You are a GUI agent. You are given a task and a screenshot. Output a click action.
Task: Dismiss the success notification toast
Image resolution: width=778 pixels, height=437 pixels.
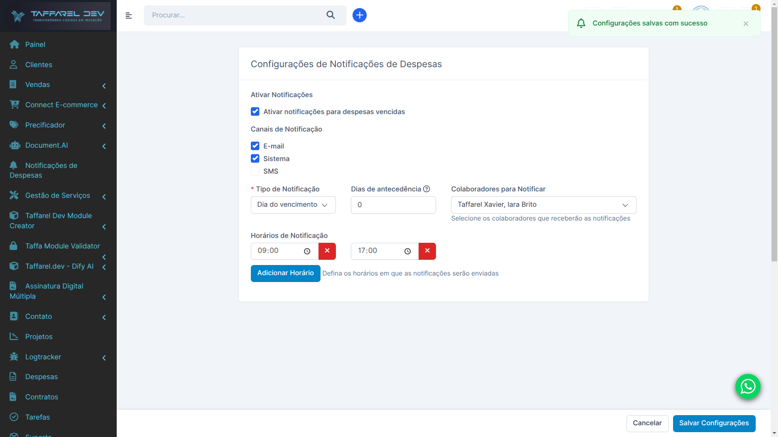click(x=746, y=23)
